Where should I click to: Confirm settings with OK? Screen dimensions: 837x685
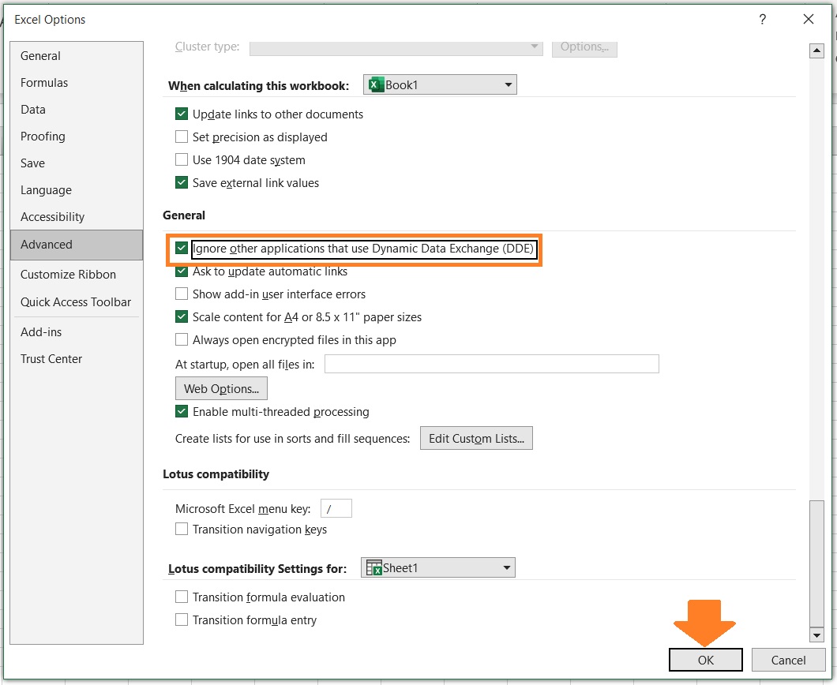(706, 660)
